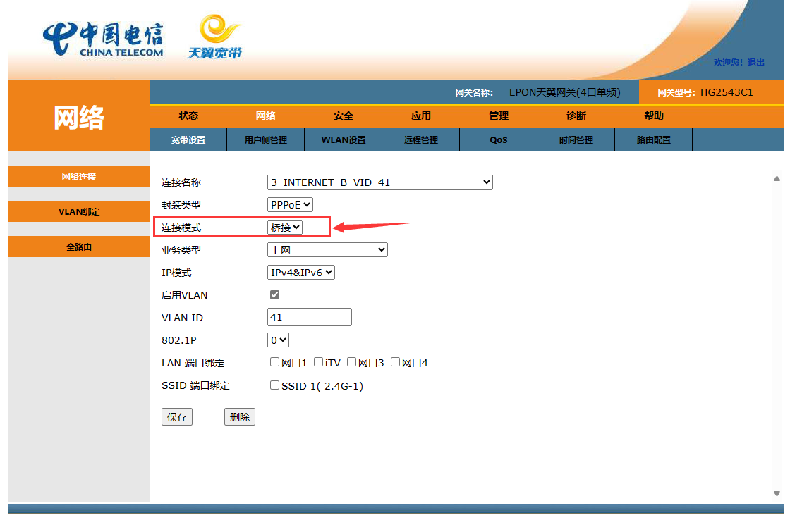Expand the IP模式 IPv4&IPv6 dropdown
The height and width of the screenshot is (515, 790).
[300, 273]
